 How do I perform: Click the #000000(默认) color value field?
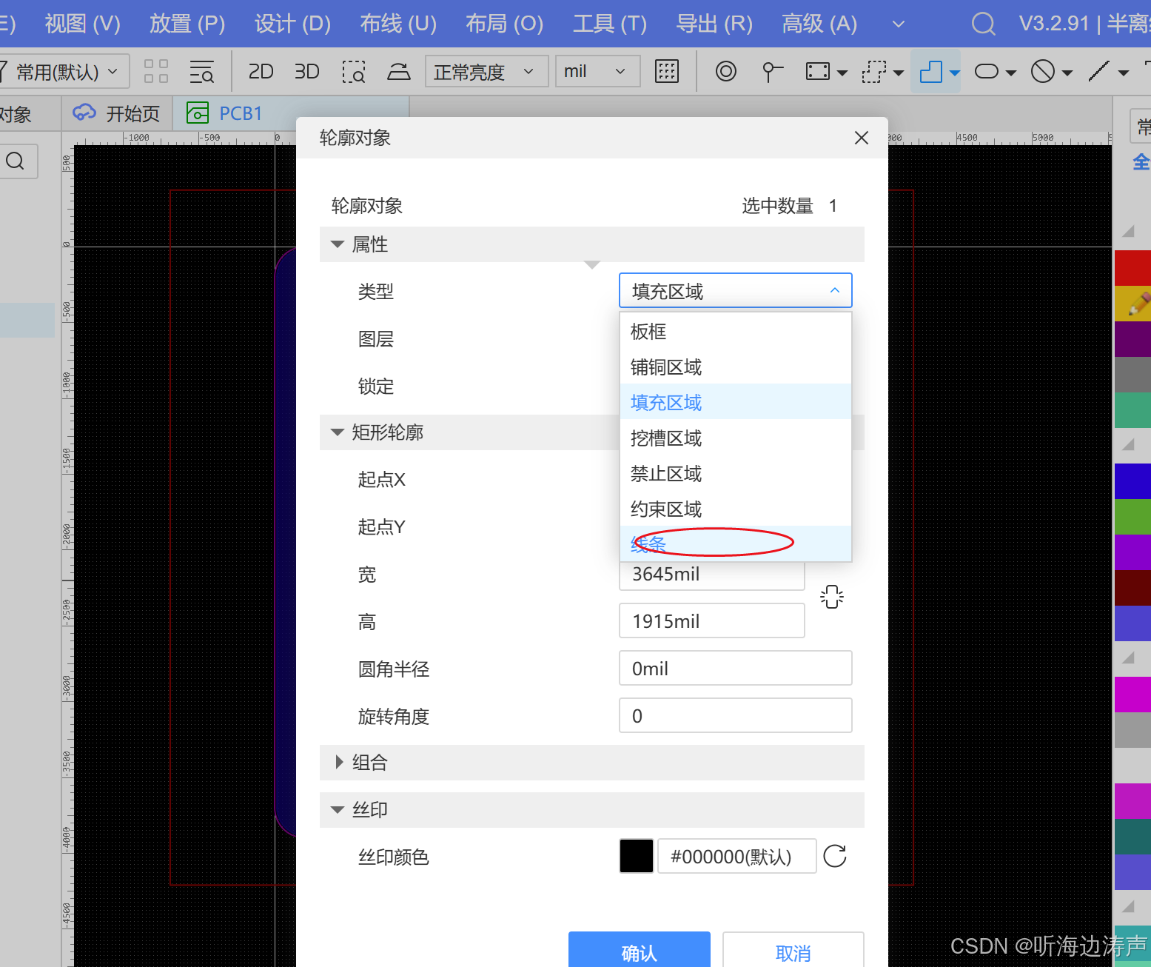(737, 856)
